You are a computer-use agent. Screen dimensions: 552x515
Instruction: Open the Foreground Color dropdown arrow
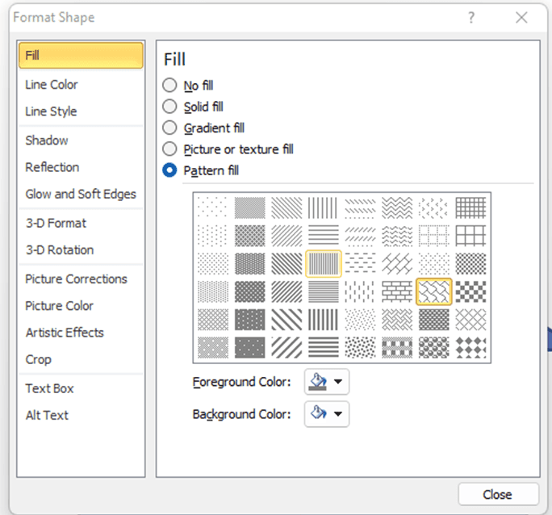[337, 382]
